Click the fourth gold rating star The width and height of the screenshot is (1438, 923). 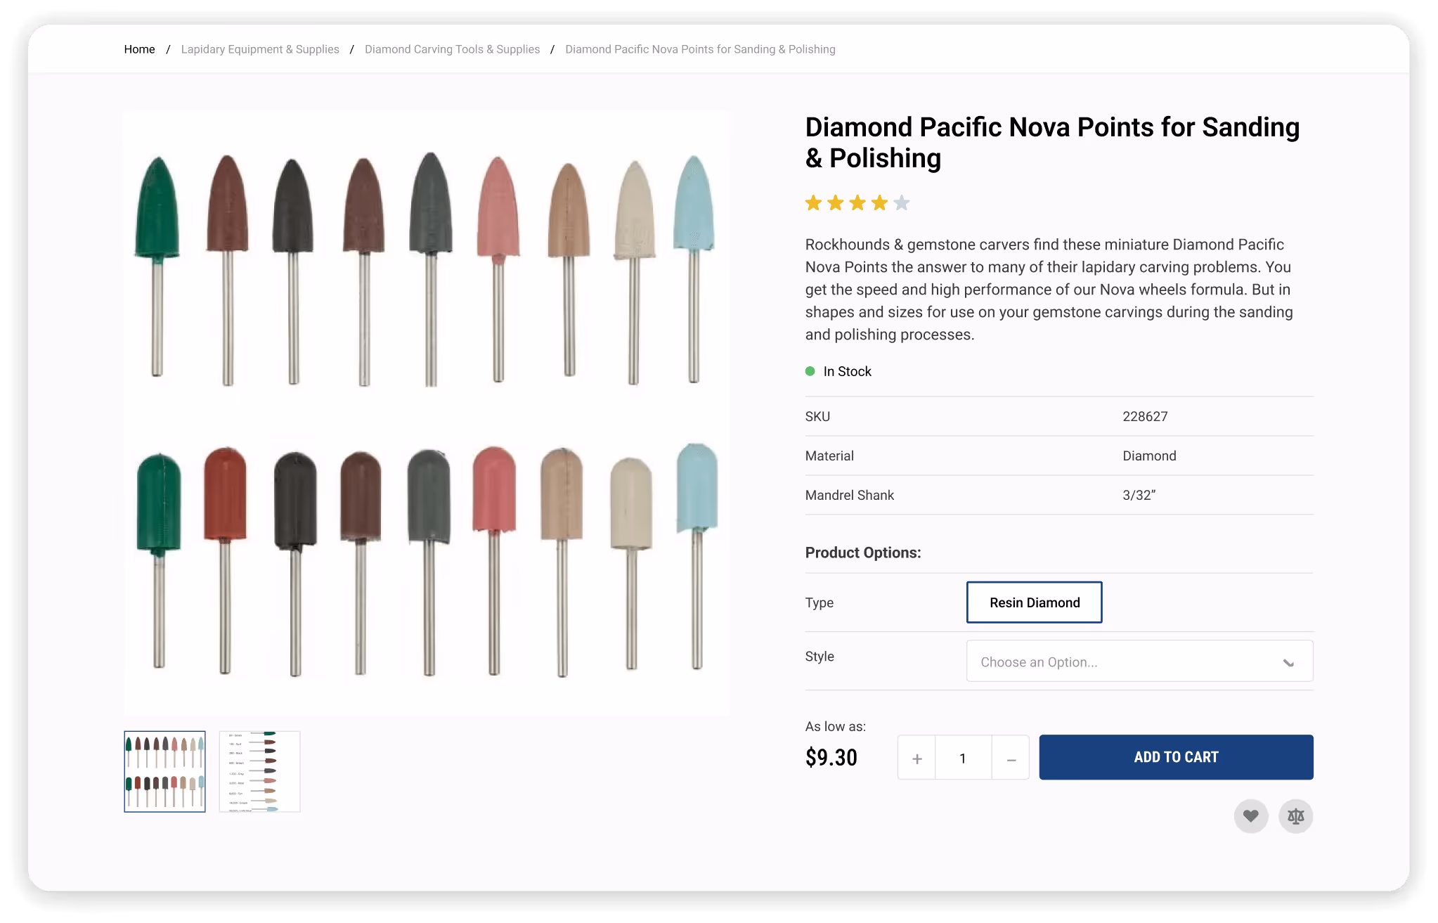click(x=879, y=202)
